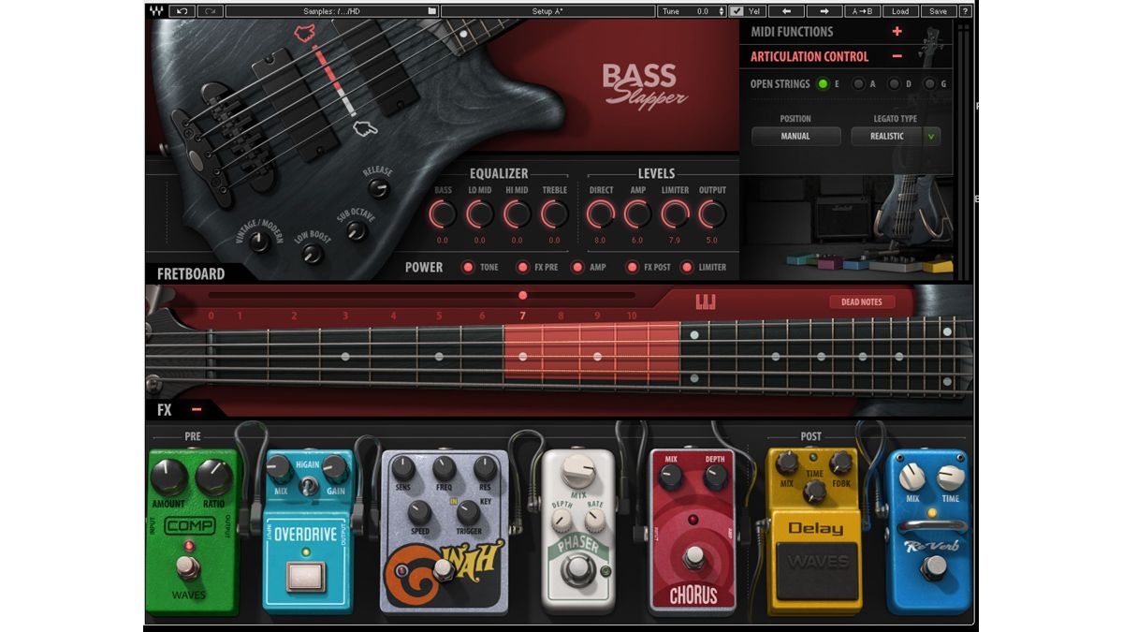Open the samples folder icon
Viewport: 1123px width, 632px height.
coord(431,10)
